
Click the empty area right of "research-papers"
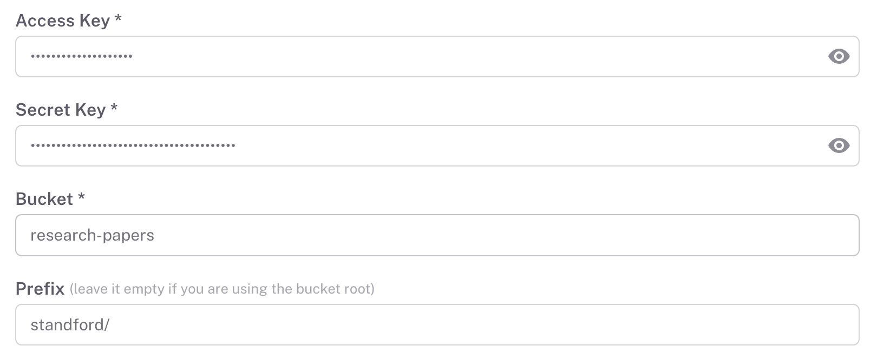click(x=487, y=235)
